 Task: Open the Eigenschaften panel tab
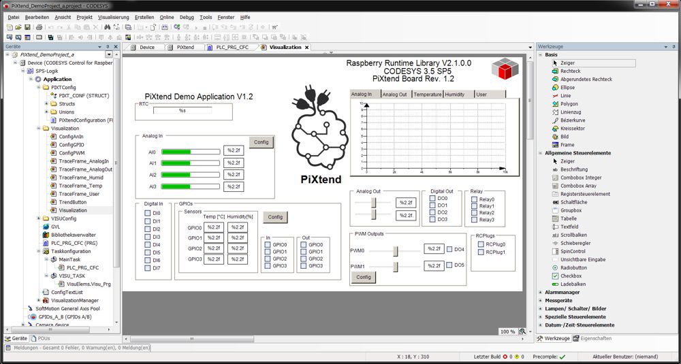pos(592,338)
